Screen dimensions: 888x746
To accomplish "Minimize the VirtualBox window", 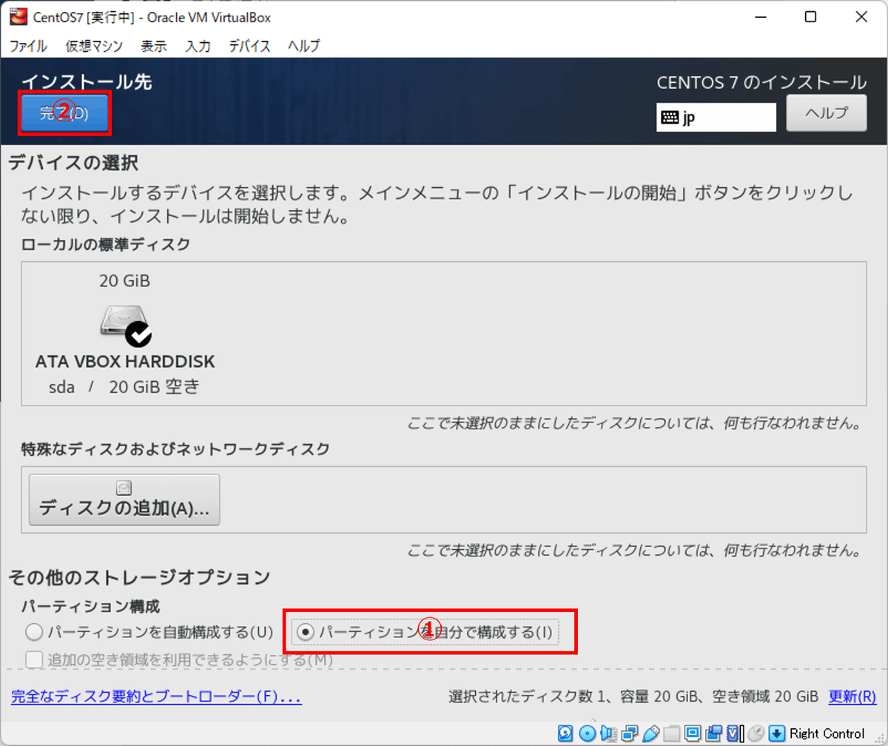I will tap(762, 17).
